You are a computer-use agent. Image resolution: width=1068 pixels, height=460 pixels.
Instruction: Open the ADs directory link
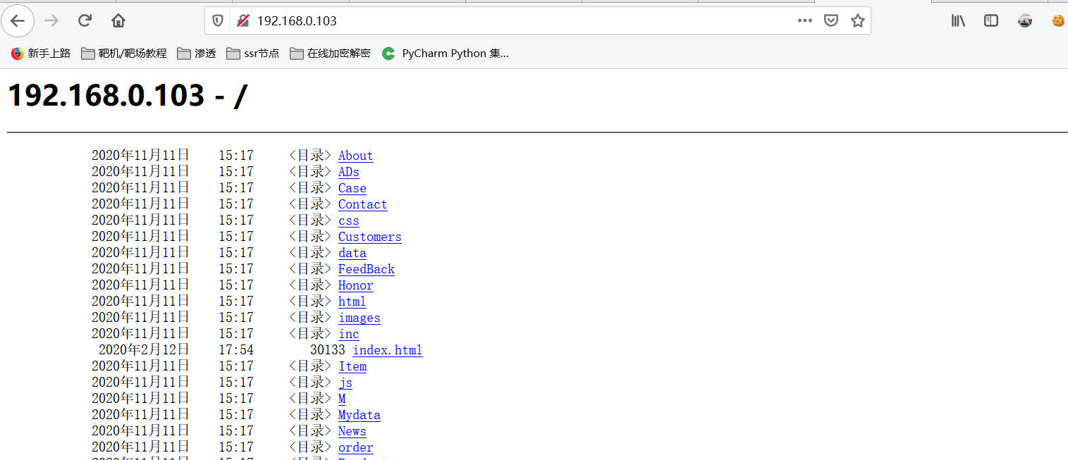[348, 172]
